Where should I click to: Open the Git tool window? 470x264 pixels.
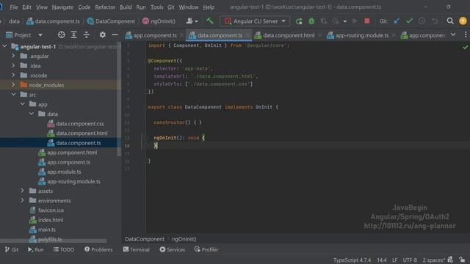click(x=12, y=249)
